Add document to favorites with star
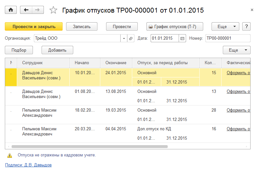 pos(53,10)
